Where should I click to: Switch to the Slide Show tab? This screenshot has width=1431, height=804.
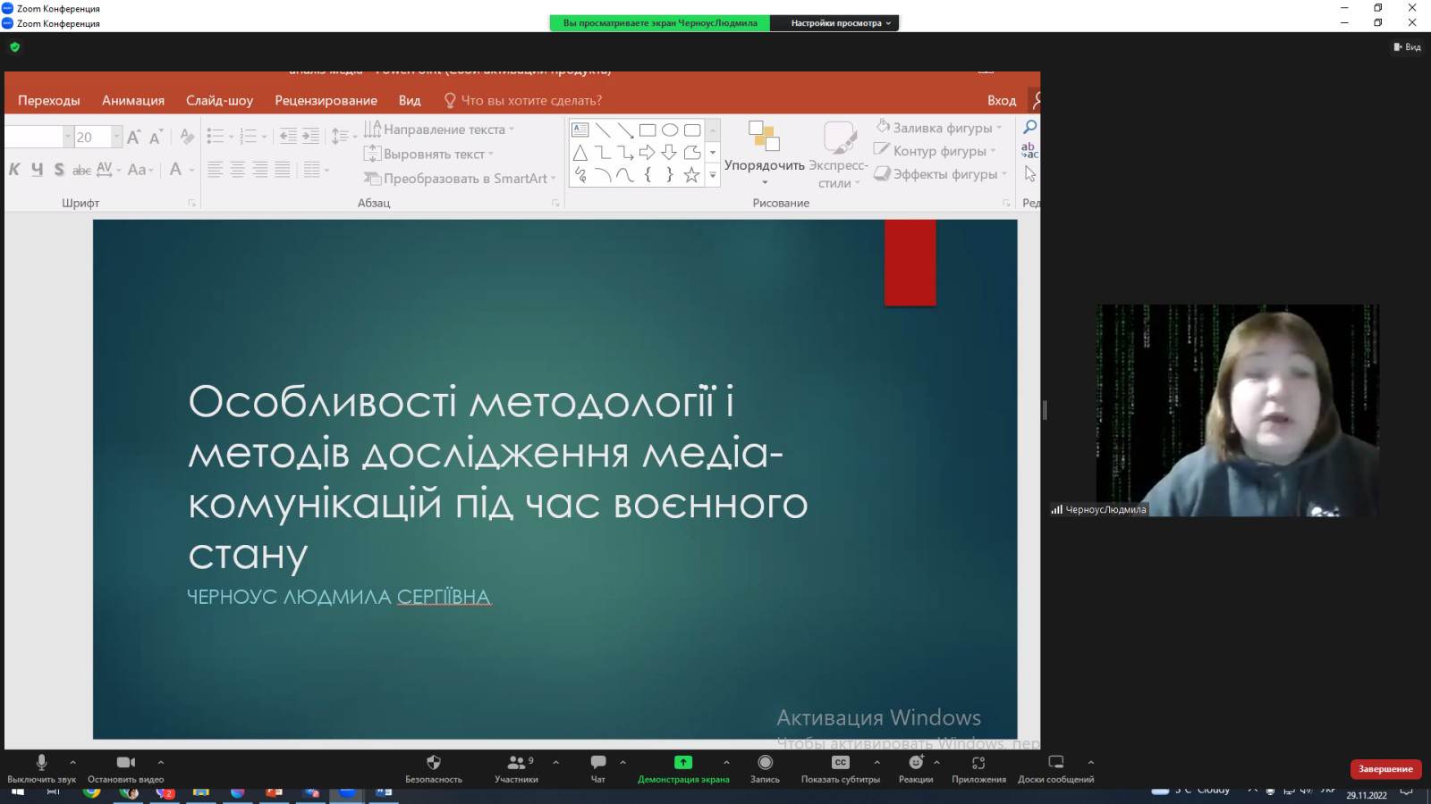coord(219,100)
